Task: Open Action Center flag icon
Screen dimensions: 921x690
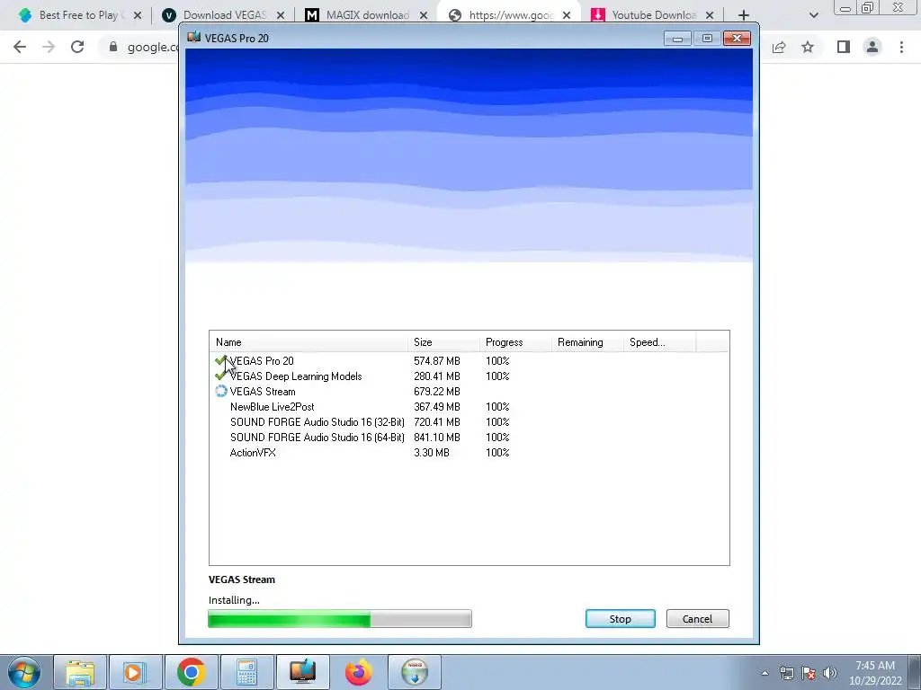Action: 809,673
